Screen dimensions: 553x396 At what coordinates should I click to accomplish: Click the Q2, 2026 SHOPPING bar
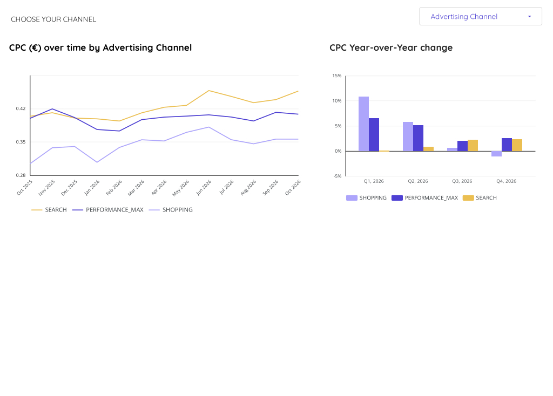point(408,136)
